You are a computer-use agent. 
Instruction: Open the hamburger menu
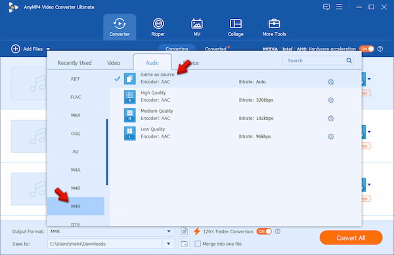(339, 7)
